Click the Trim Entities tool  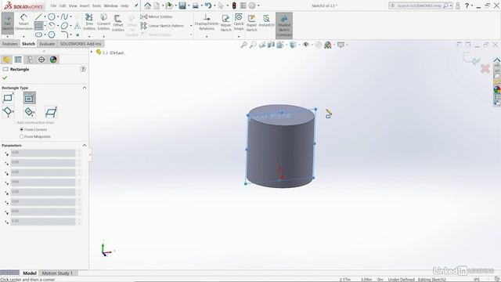point(89,22)
